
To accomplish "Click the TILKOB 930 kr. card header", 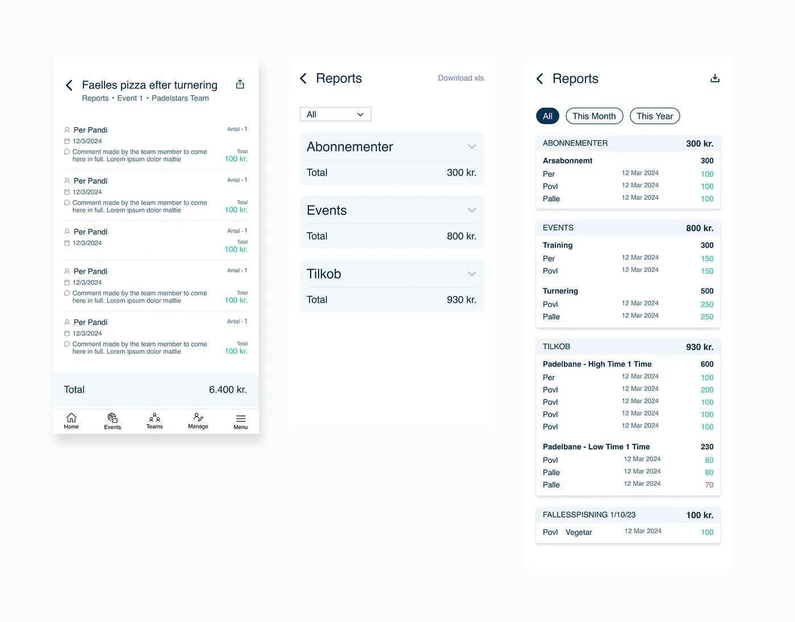I will pyautogui.click(x=628, y=347).
